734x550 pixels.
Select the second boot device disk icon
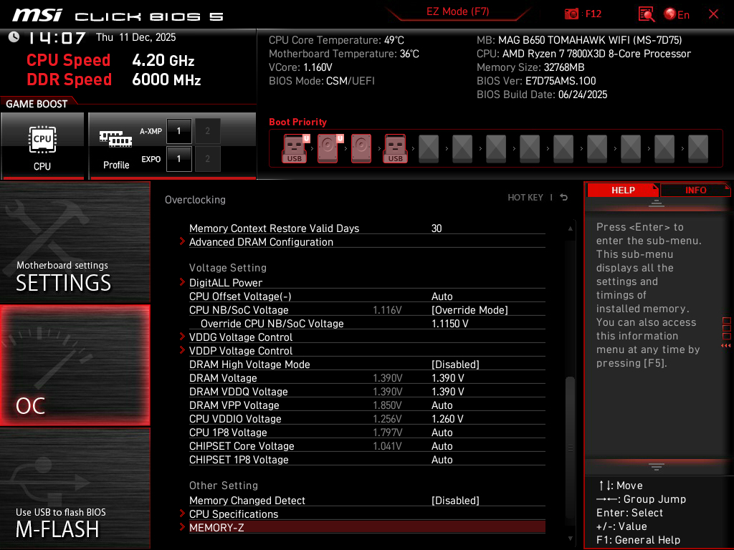coord(328,148)
